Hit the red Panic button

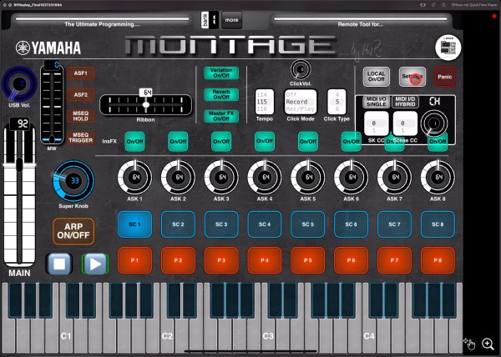click(445, 77)
